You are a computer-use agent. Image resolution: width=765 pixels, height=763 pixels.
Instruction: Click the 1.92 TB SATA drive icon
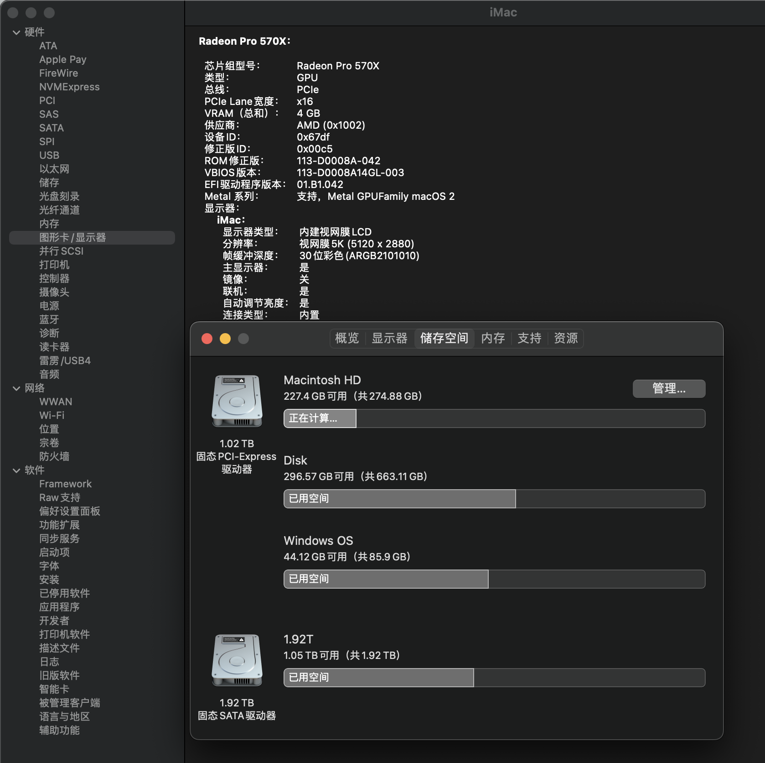237,660
